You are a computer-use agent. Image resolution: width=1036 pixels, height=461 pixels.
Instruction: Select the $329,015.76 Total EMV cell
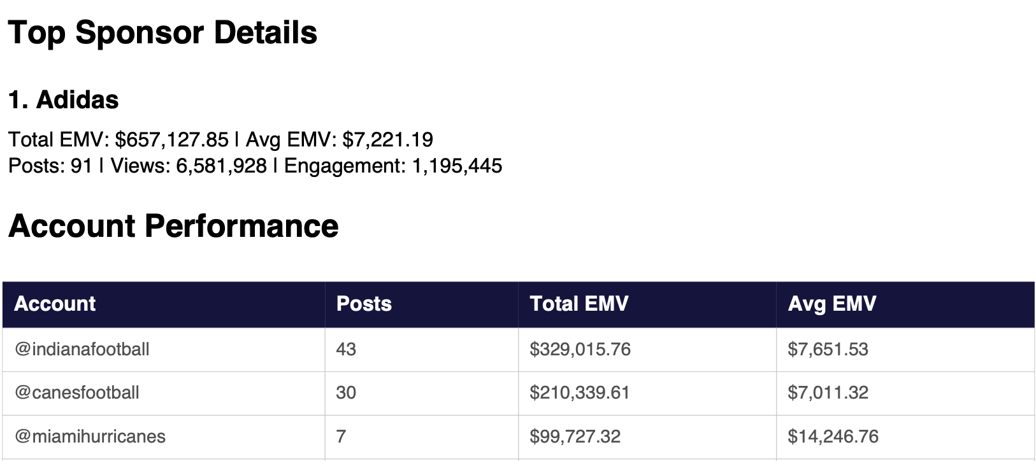[580, 349]
